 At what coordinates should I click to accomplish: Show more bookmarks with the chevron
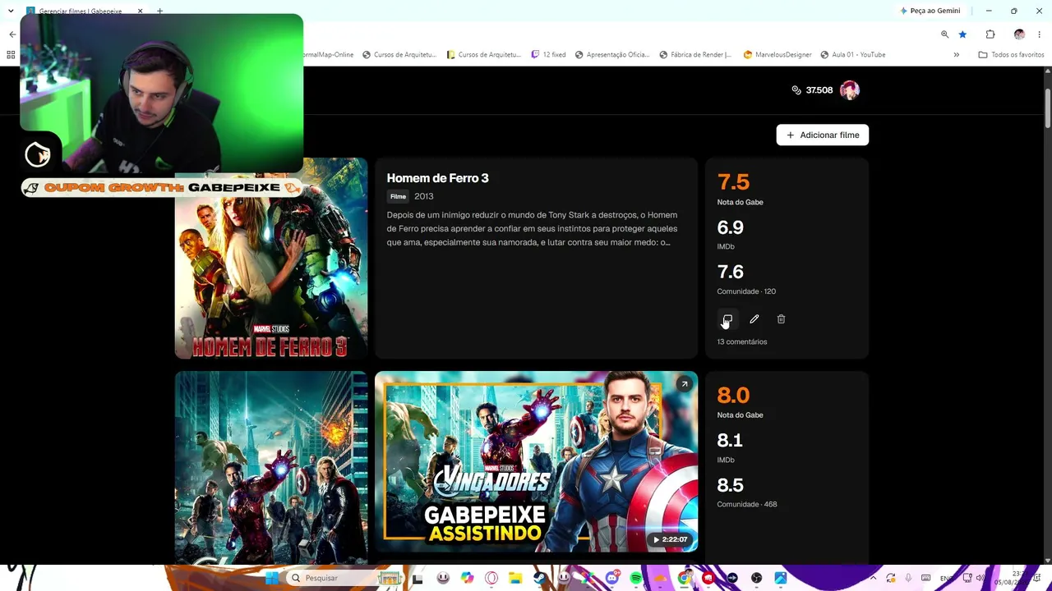(x=956, y=55)
